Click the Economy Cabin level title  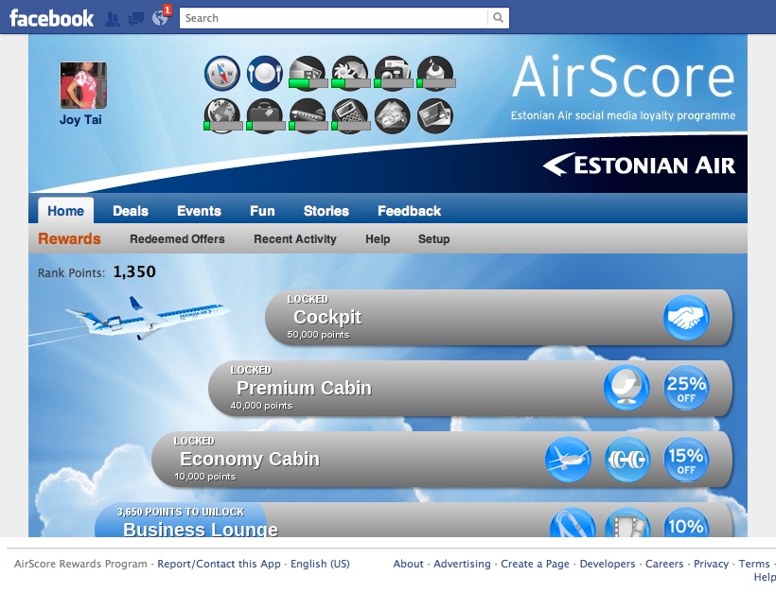pyautogui.click(x=250, y=459)
